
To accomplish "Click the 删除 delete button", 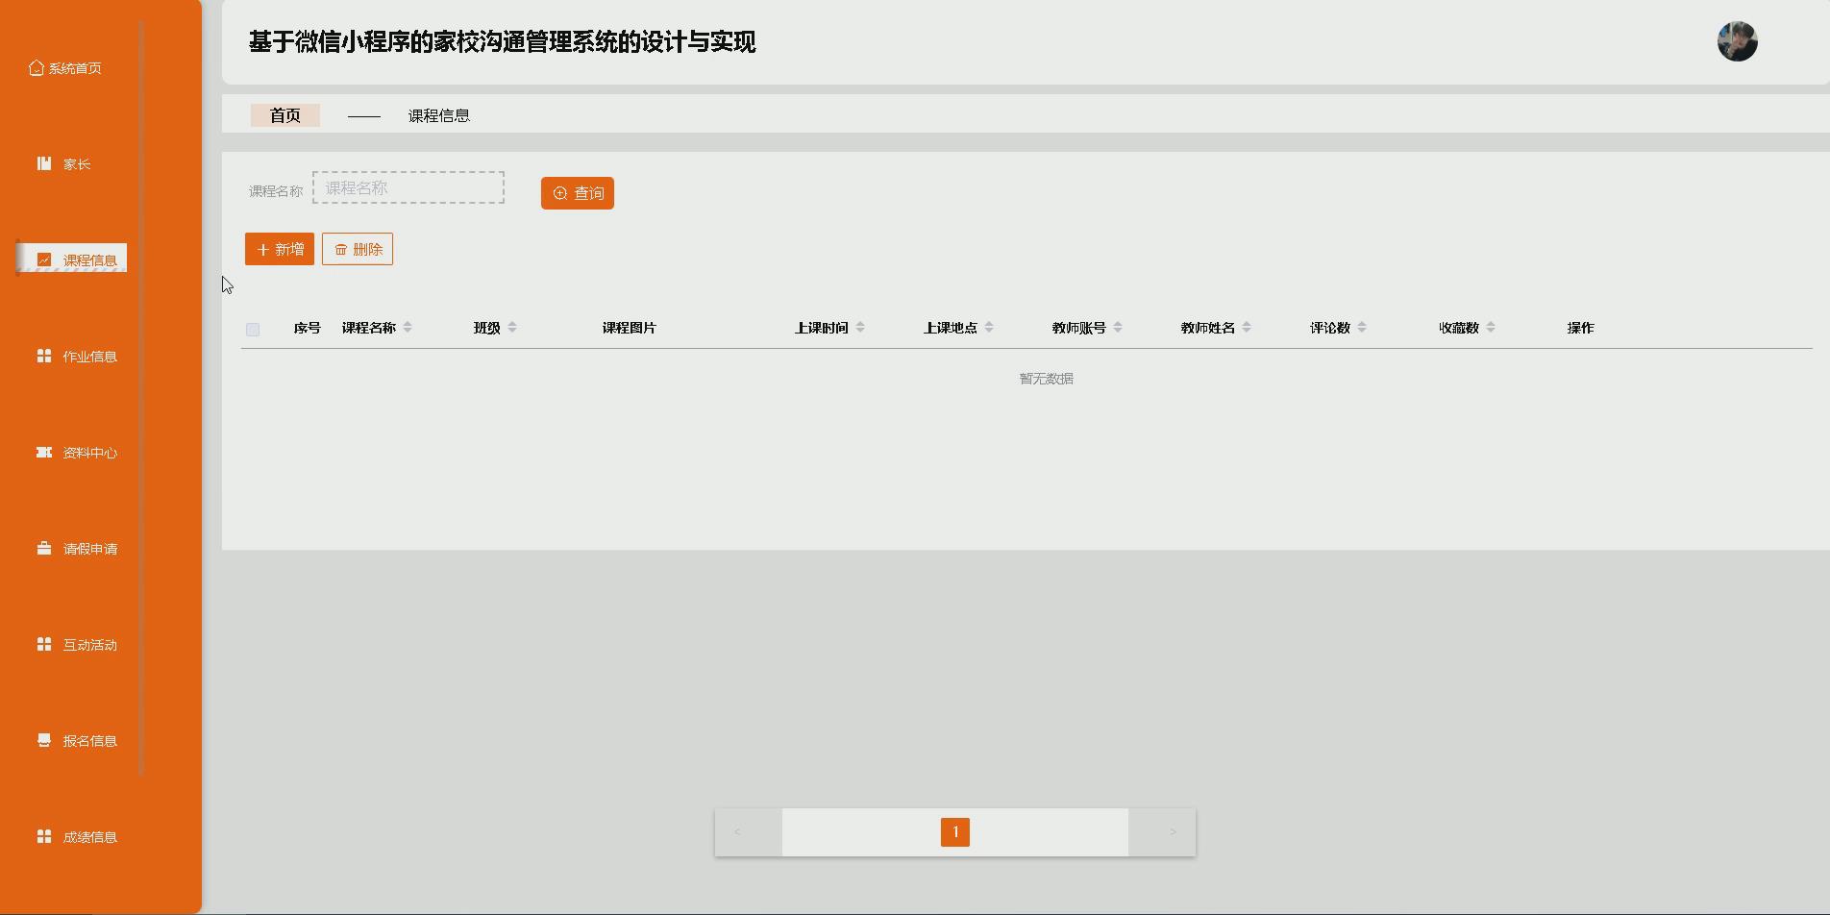I will point(358,249).
